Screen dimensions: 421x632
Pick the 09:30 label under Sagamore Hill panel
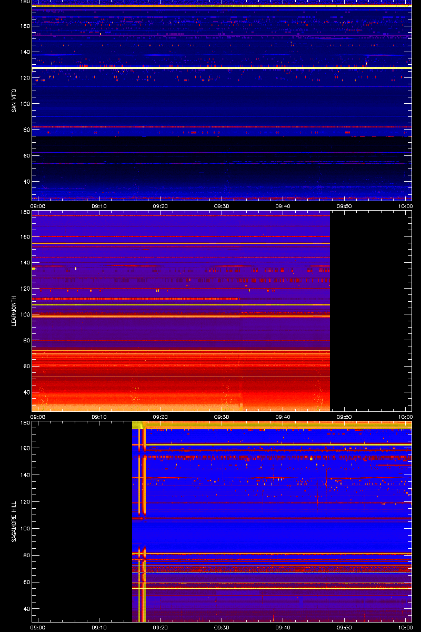[x=222, y=627]
